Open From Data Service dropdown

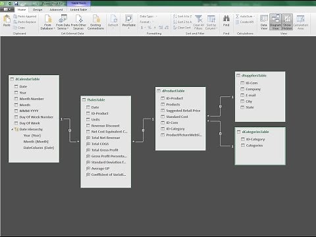coord(63,22)
